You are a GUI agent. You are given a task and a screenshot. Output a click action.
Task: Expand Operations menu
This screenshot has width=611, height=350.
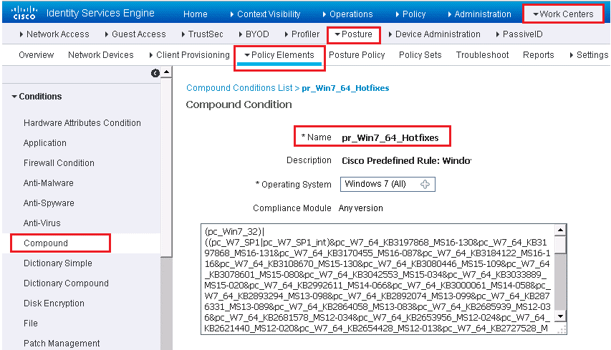(347, 14)
